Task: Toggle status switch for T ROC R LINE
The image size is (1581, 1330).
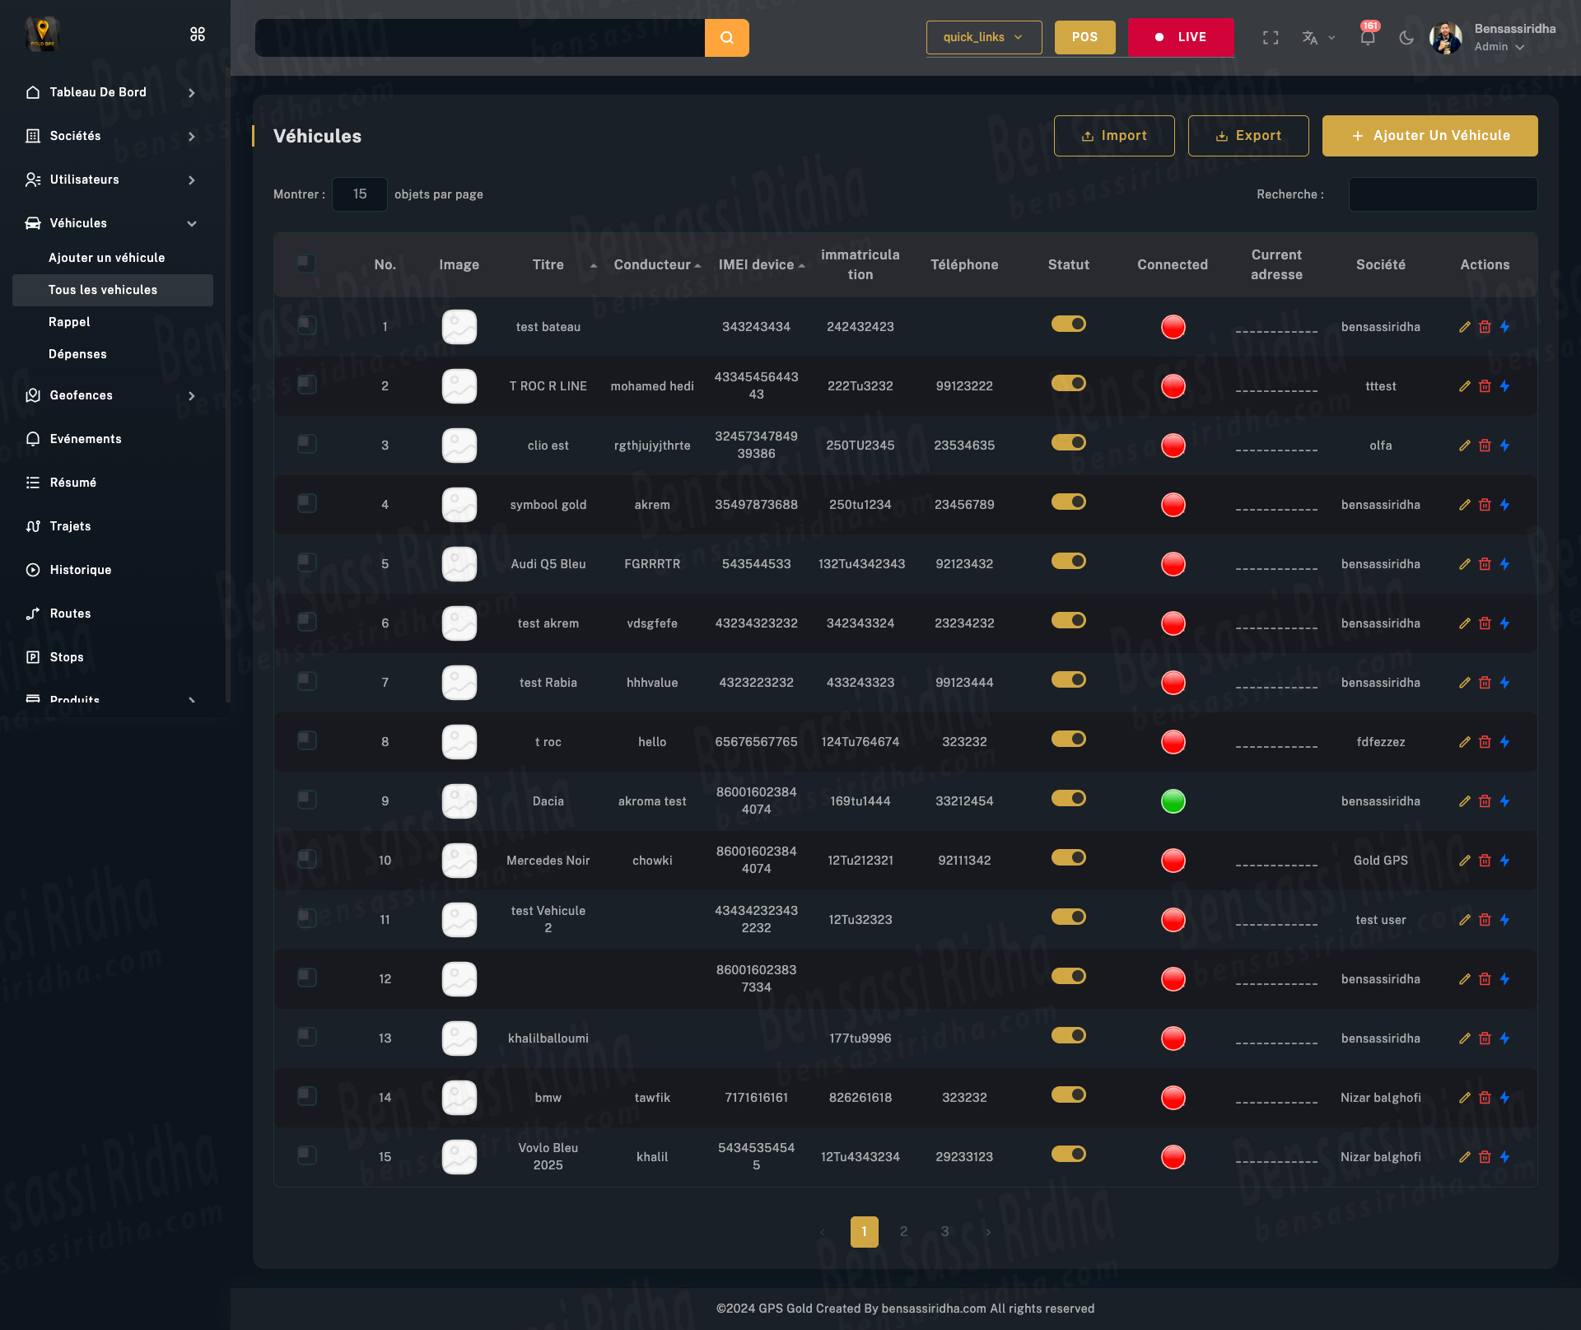Action: pyautogui.click(x=1068, y=384)
